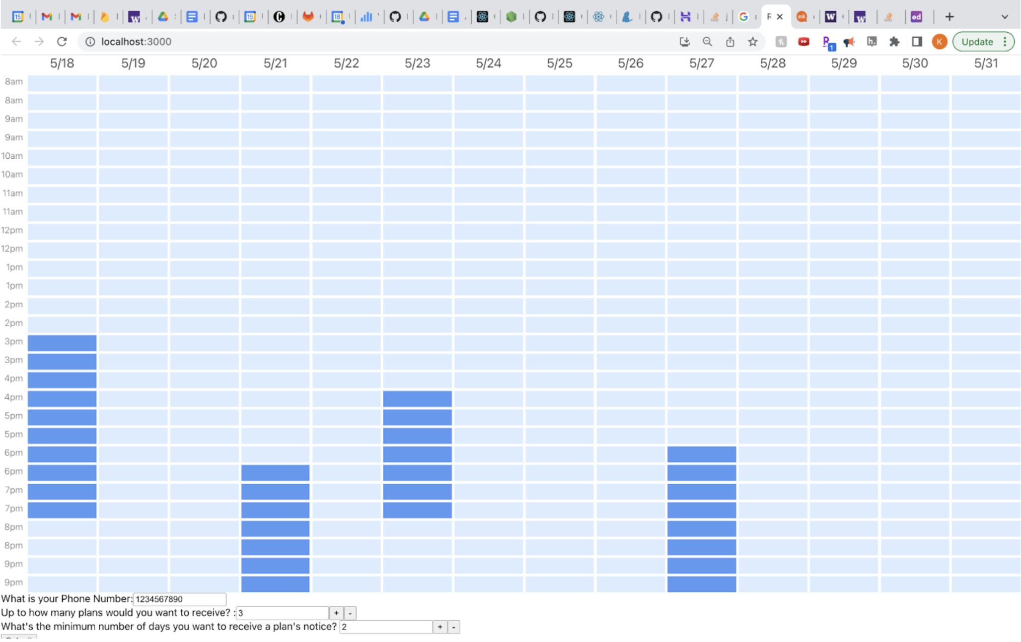Decrease minimum days with minus button
The image size is (1021, 642).
coord(453,627)
